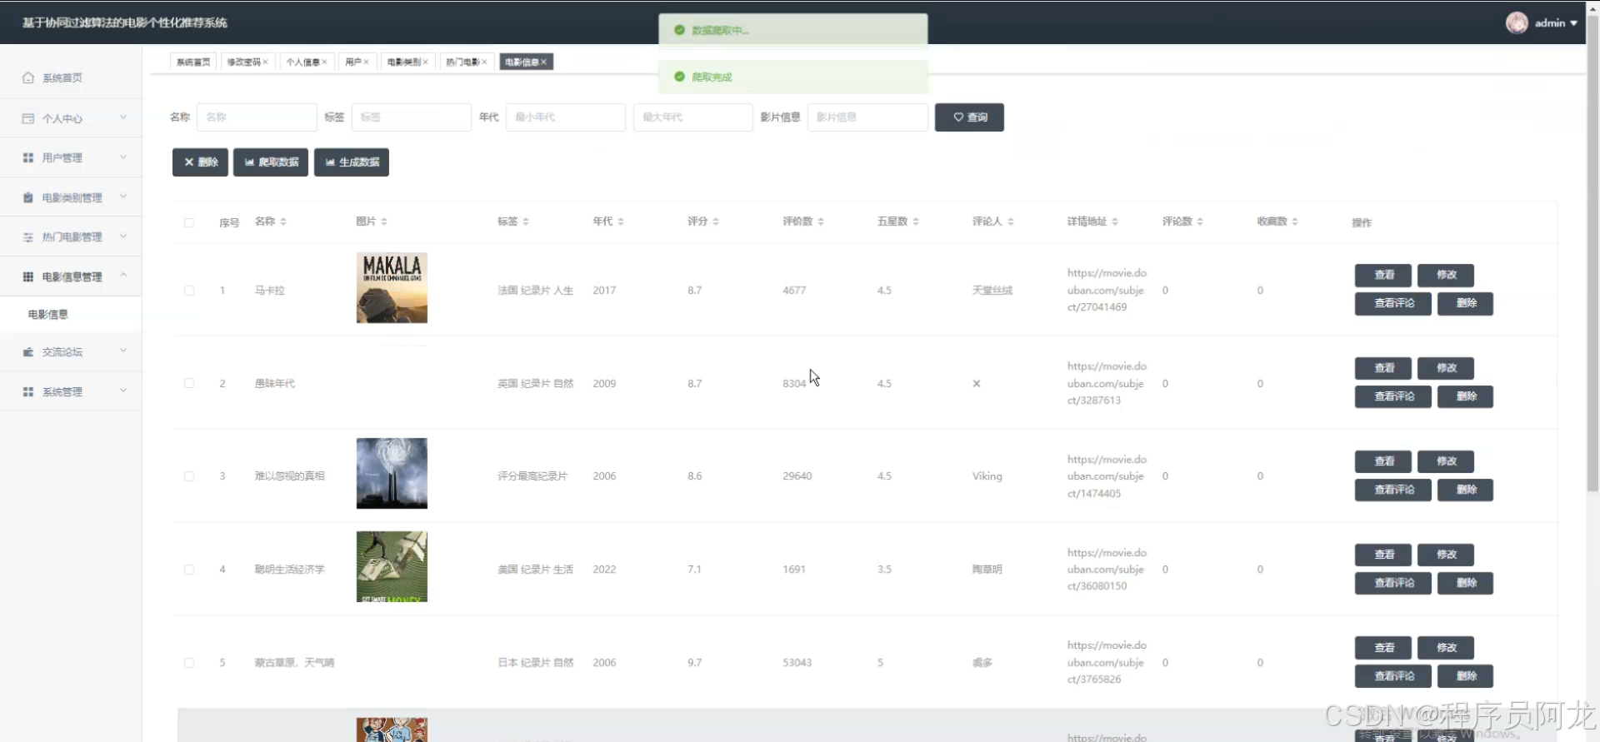Sort by the 评论人 column arrows
This screenshot has width=1600, height=742.
(1011, 222)
